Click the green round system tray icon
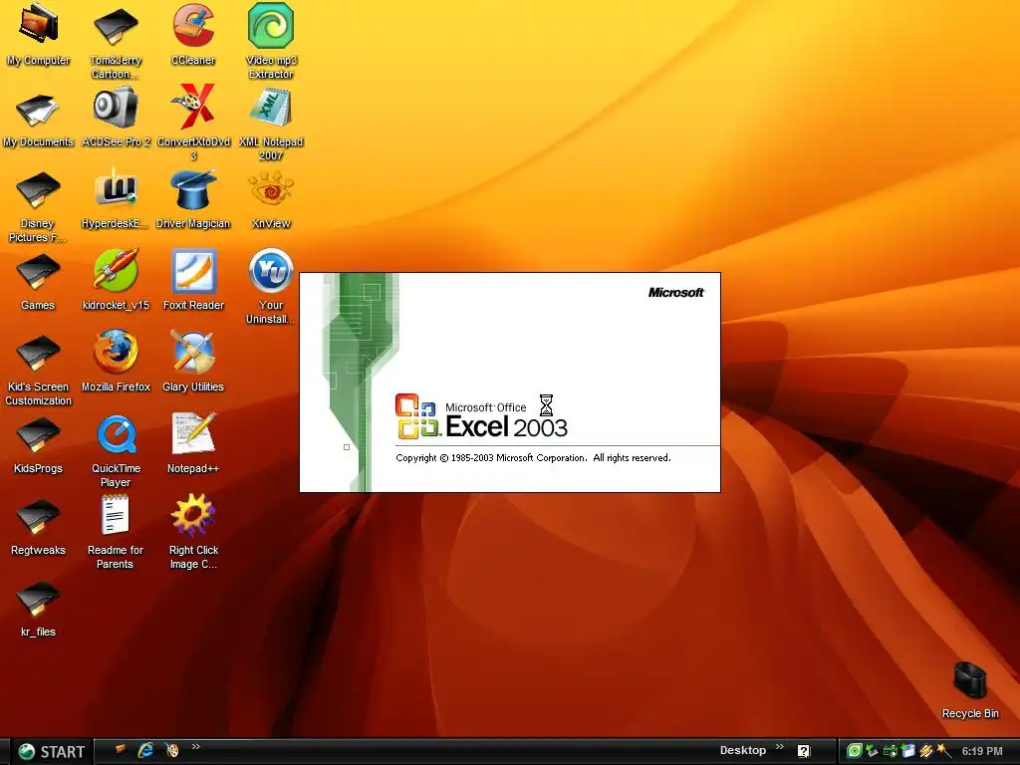 pos(854,751)
